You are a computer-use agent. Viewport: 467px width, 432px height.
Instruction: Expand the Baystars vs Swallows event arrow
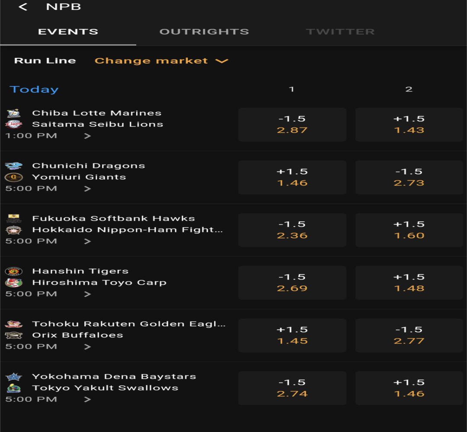point(87,399)
